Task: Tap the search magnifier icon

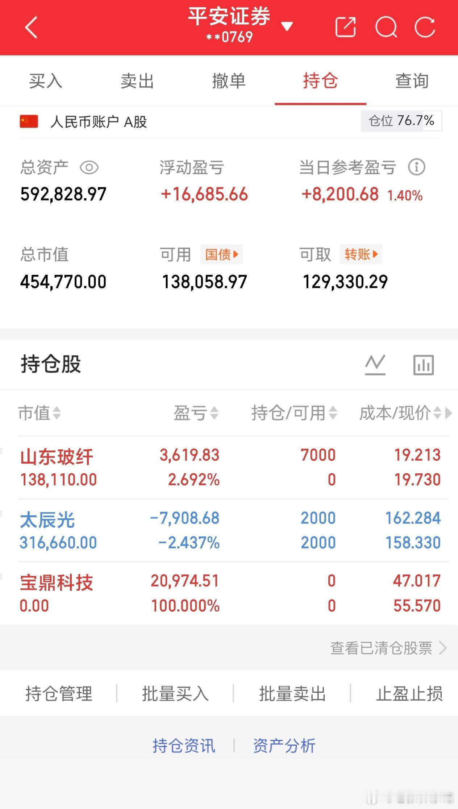Action: coord(386,27)
